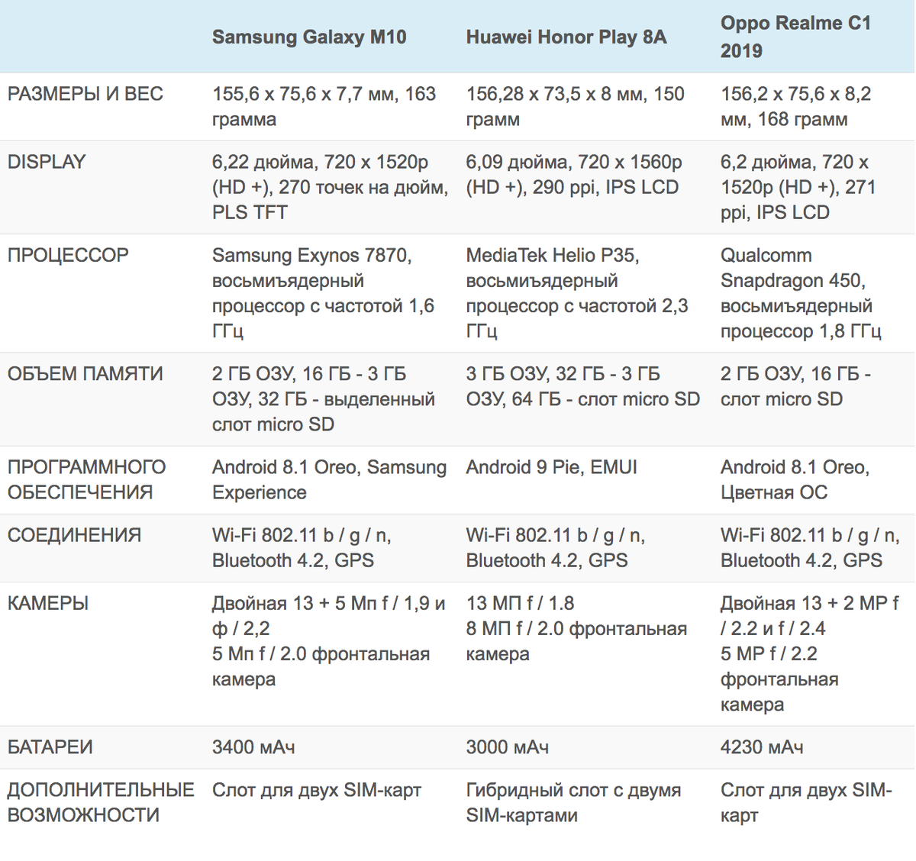Click the КАМЕРЫ row label
Viewport: 916px width, 861px height.
(48, 603)
